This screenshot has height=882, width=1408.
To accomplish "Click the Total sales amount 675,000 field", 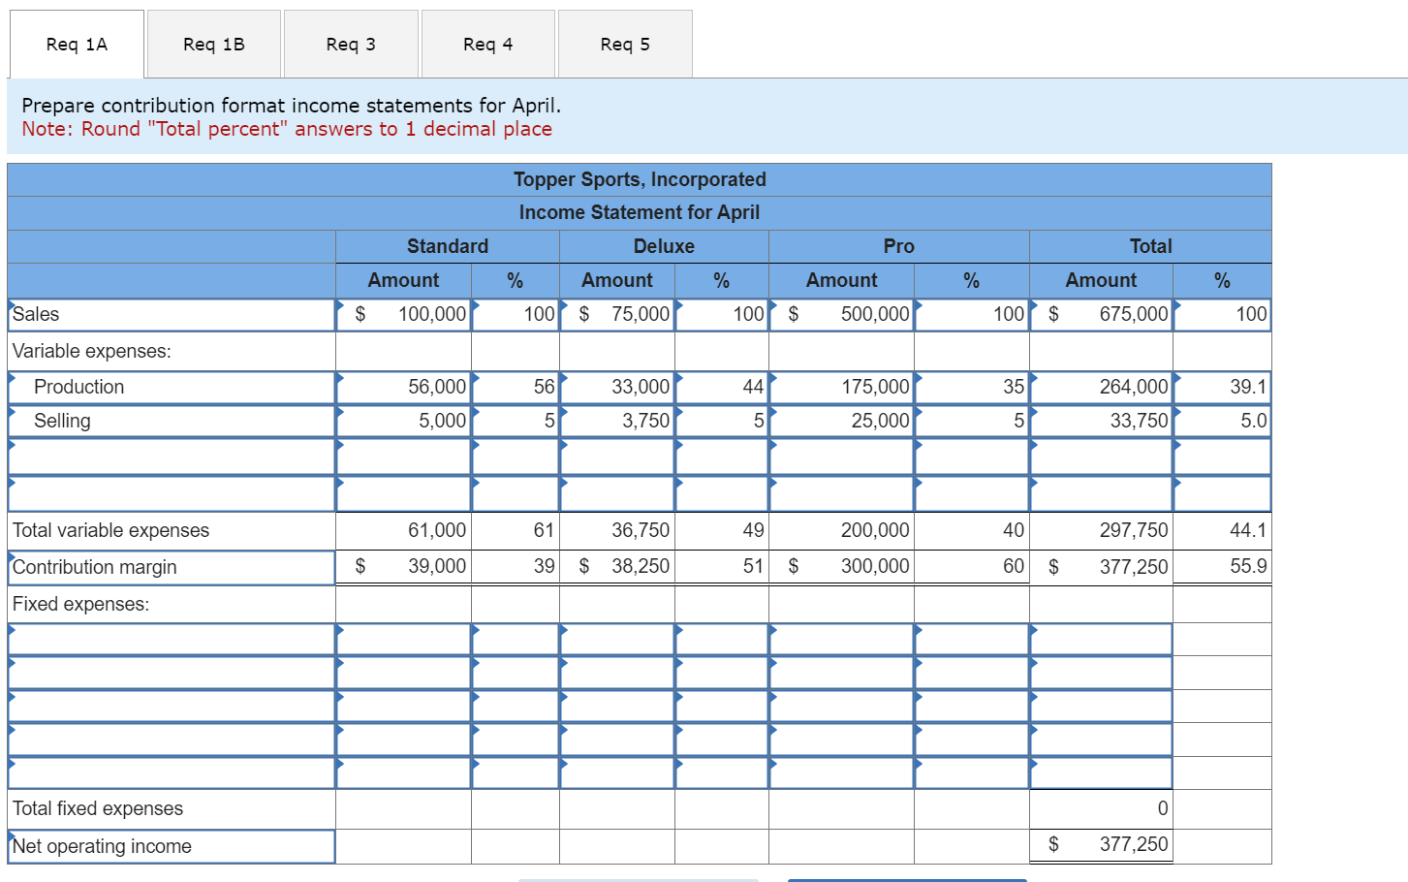I will tap(1101, 315).
